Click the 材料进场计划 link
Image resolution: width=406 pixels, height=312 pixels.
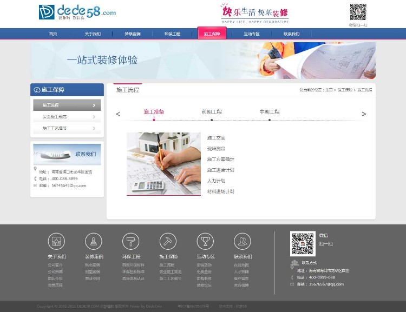pyautogui.click(x=220, y=191)
